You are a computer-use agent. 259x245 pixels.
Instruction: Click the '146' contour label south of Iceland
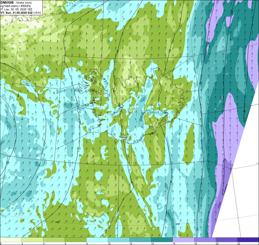pos(131,181)
